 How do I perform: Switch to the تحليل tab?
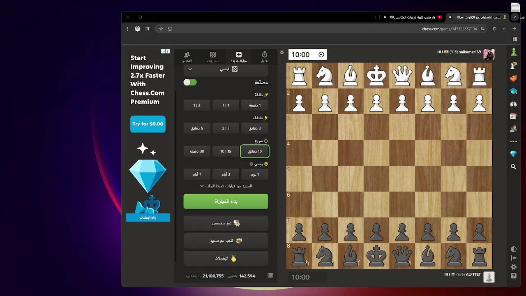pyautogui.click(x=265, y=57)
